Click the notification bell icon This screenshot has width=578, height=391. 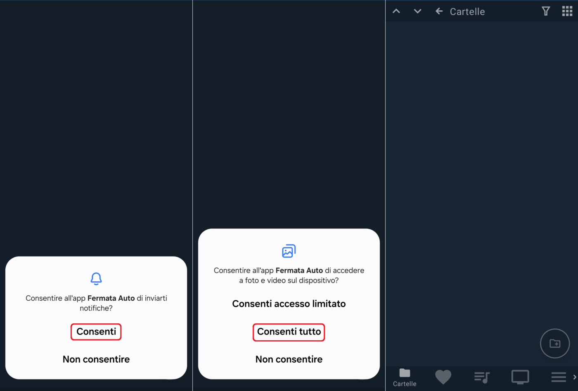point(96,279)
